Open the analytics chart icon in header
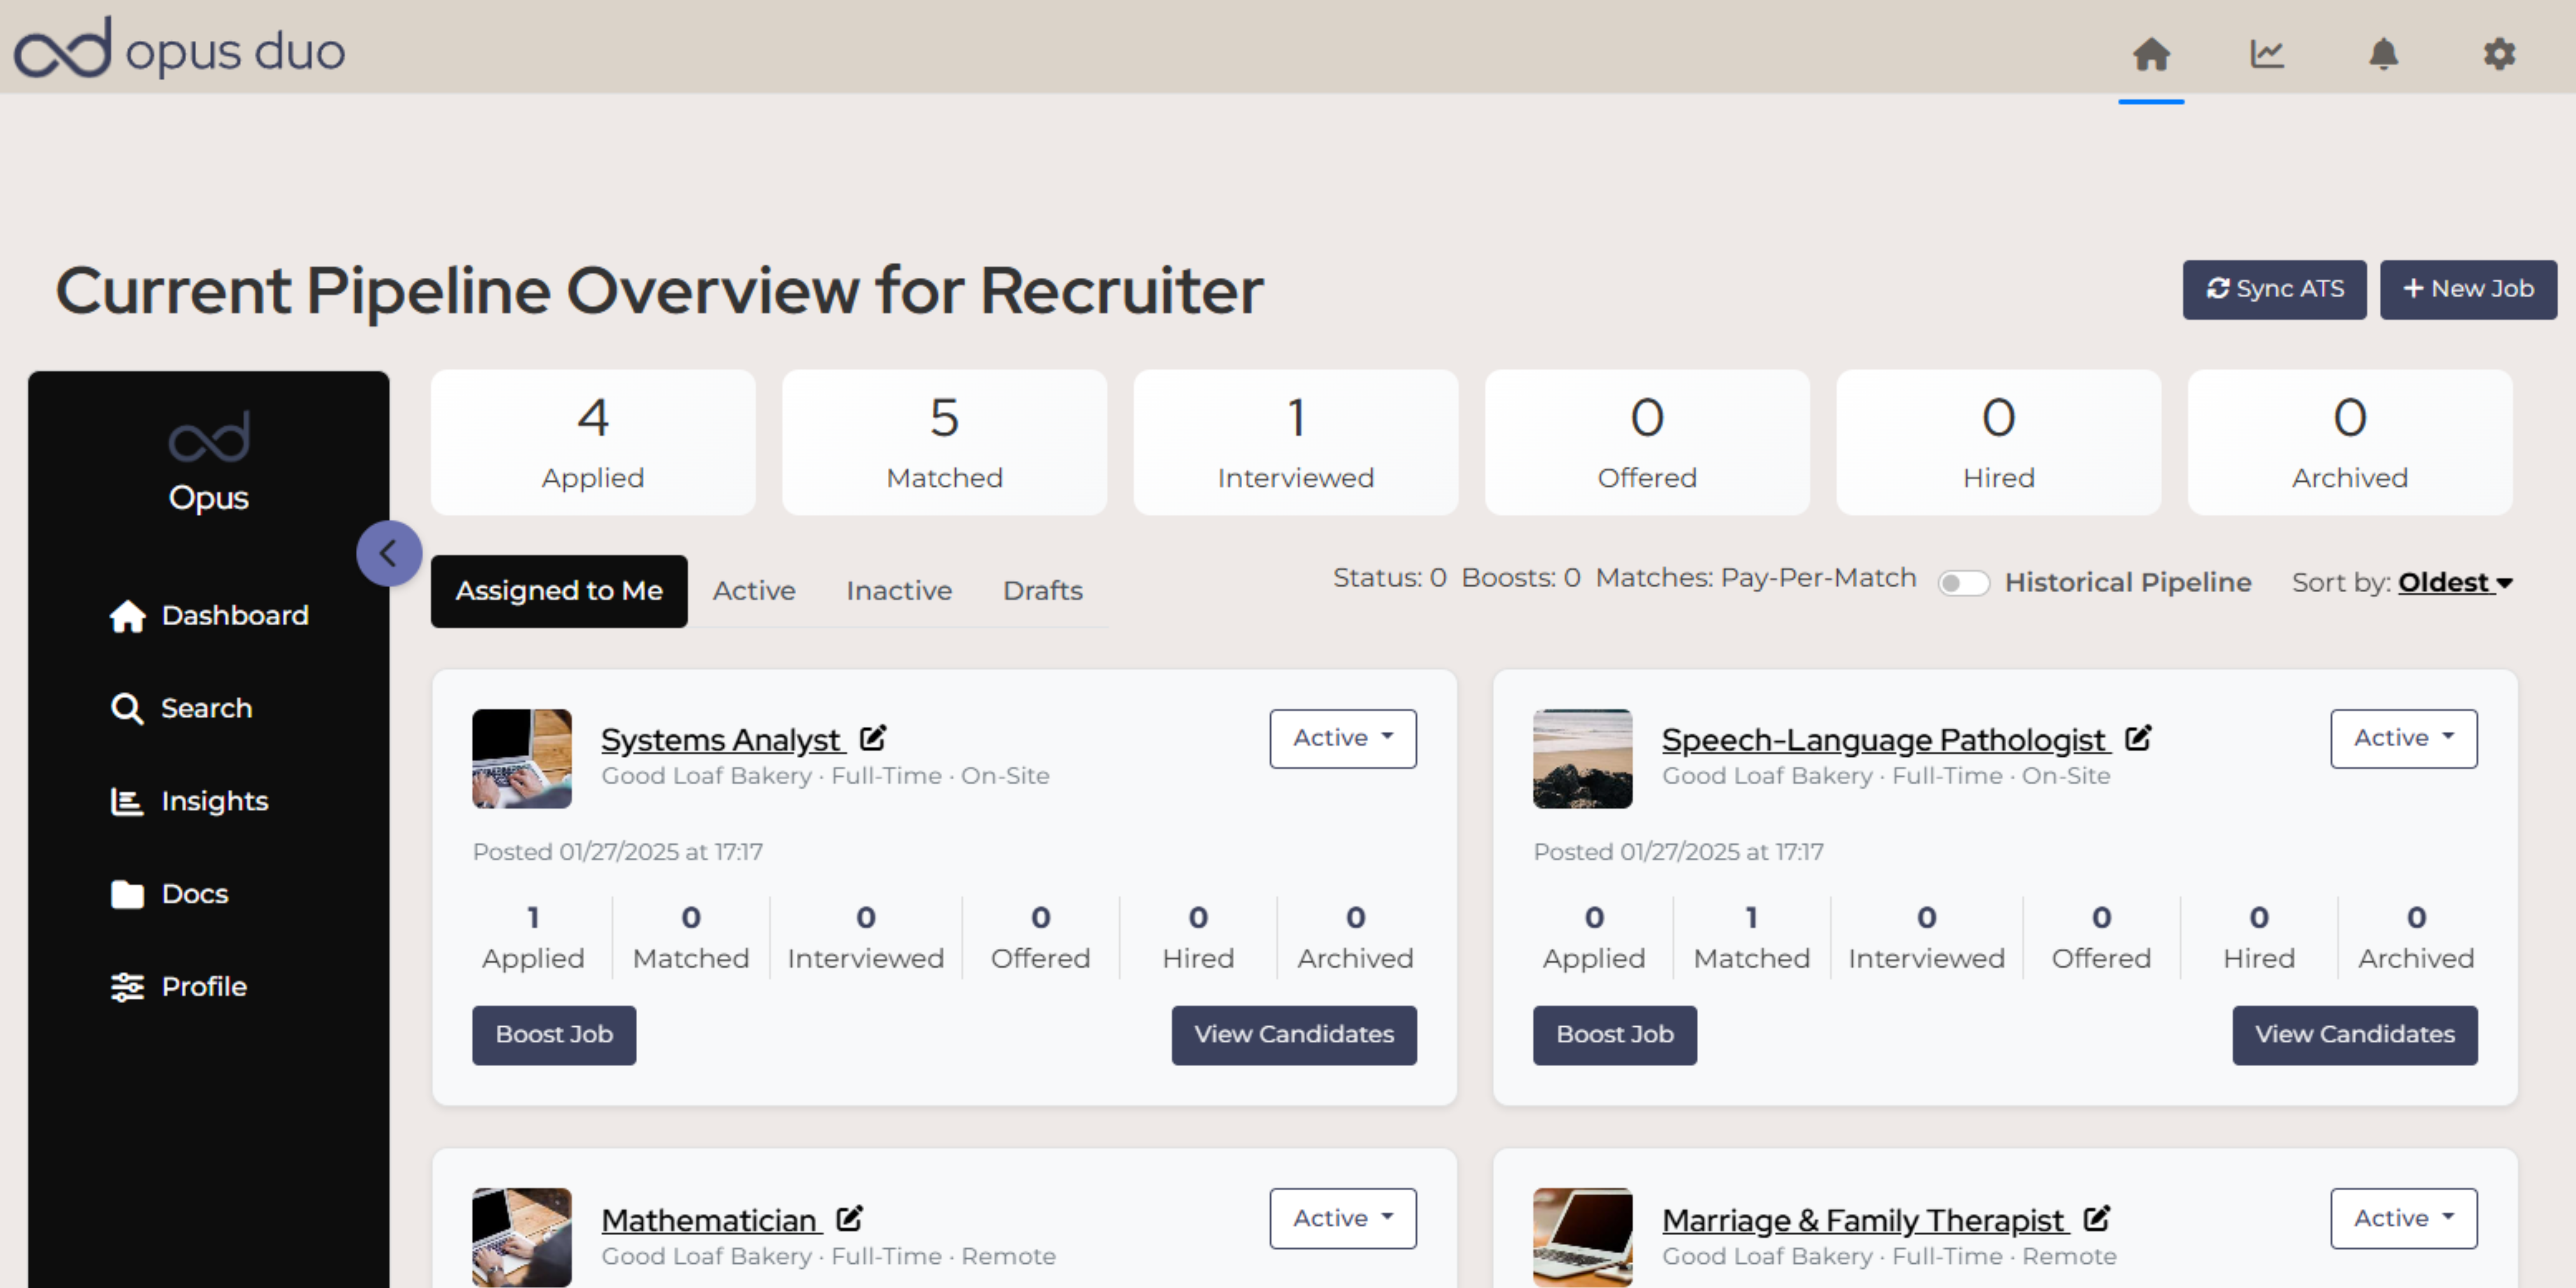Viewport: 2576px width, 1288px height. click(2266, 54)
